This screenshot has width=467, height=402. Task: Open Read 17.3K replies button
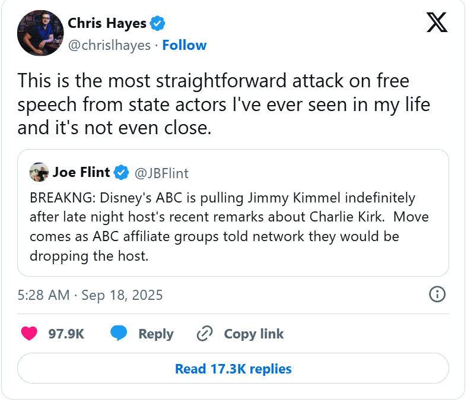(x=233, y=369)
